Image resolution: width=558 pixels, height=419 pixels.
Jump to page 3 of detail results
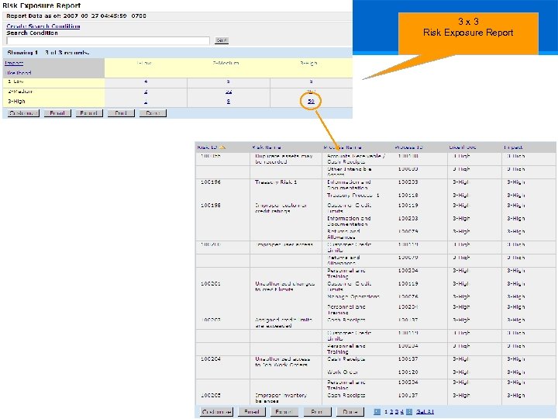(x=397, y=412)
